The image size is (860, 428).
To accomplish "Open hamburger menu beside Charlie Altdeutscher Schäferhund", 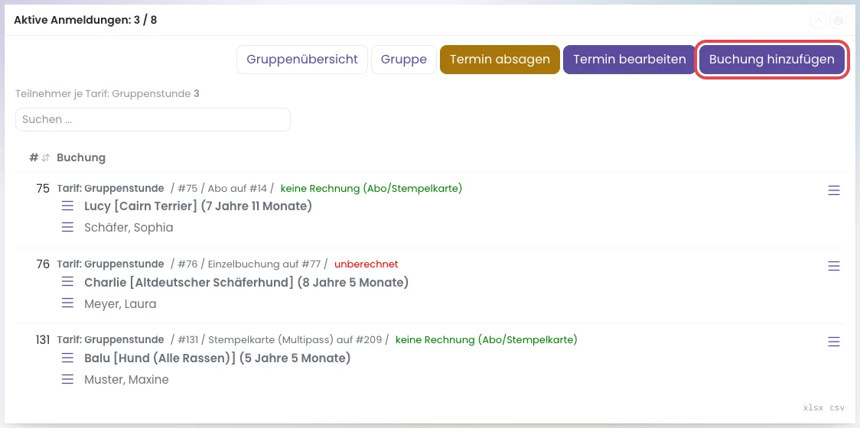I will pyautogui.click(x=67, y=282).
